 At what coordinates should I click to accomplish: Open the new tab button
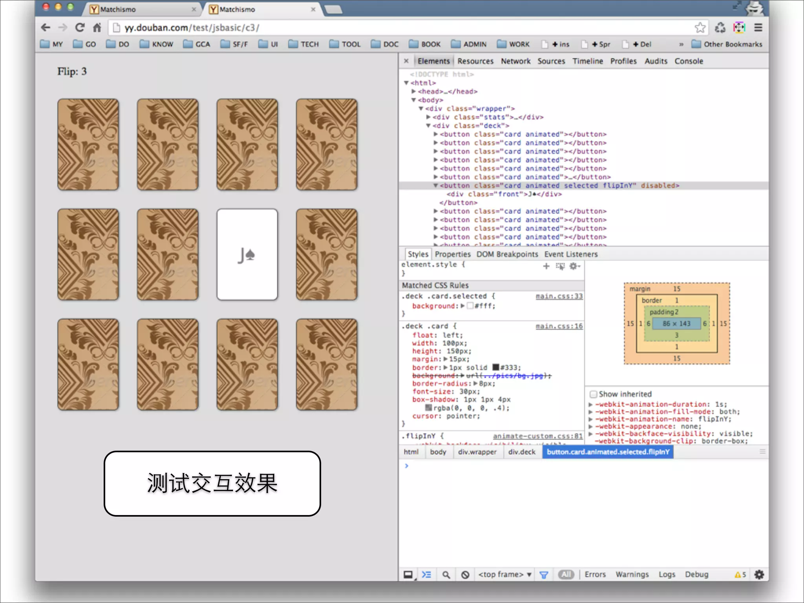point(333,9)
